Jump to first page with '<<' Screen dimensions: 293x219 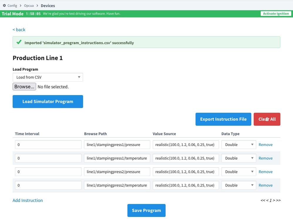[263, 200]
